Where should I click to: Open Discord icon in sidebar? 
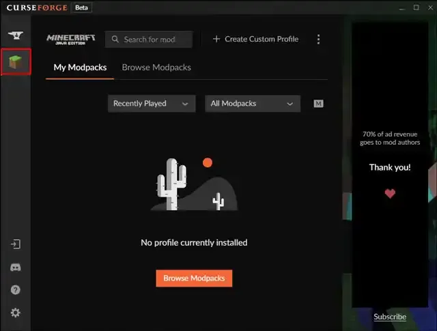16,268
